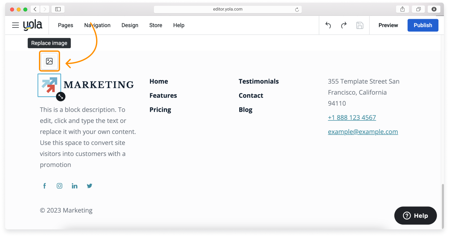Select the Redo icon in the toolbar
Viewport: 449px width, 237px height.
(344, 25)
